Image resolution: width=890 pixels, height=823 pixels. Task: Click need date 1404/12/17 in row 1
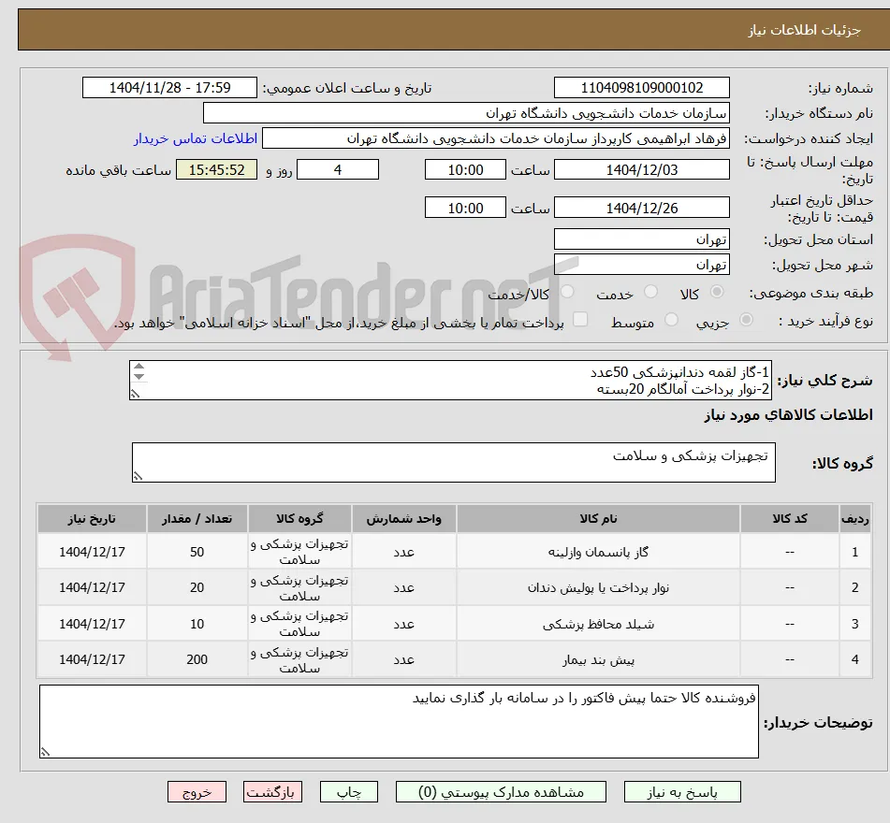92,552
